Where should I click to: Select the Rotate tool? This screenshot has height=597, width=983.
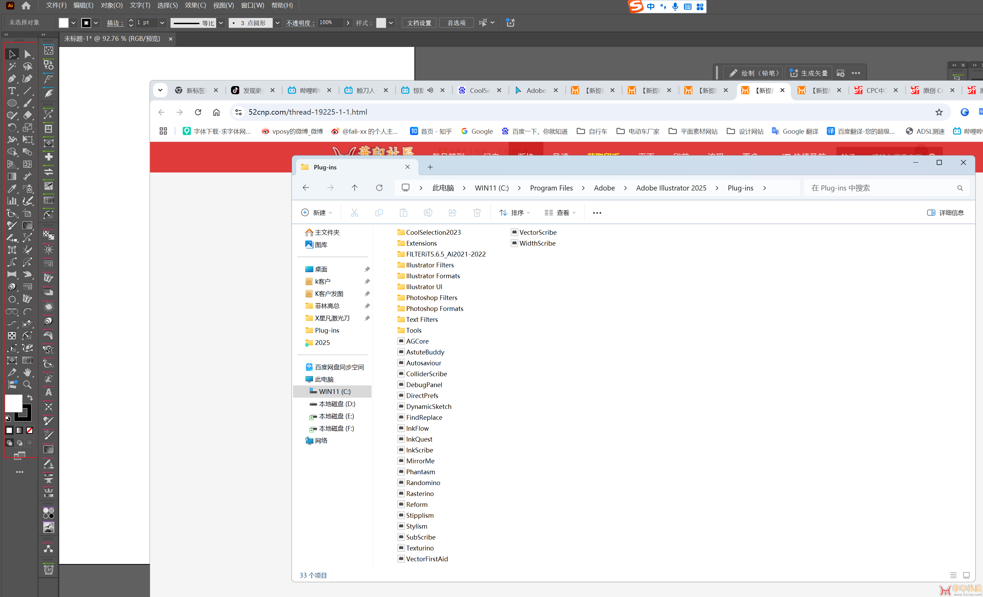tap(12, 128)
